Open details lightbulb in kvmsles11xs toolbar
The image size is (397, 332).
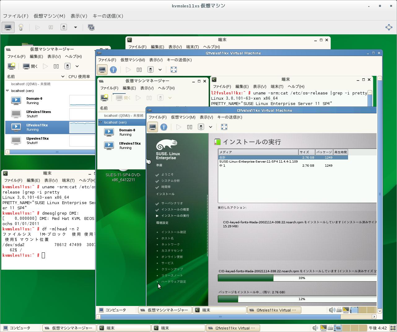click(x=21, y=27)
